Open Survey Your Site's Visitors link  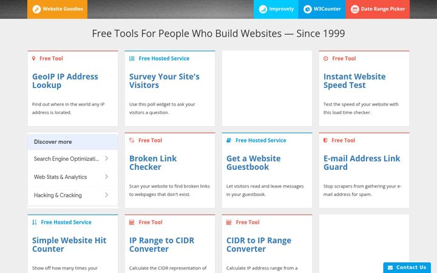pos(164,81)
